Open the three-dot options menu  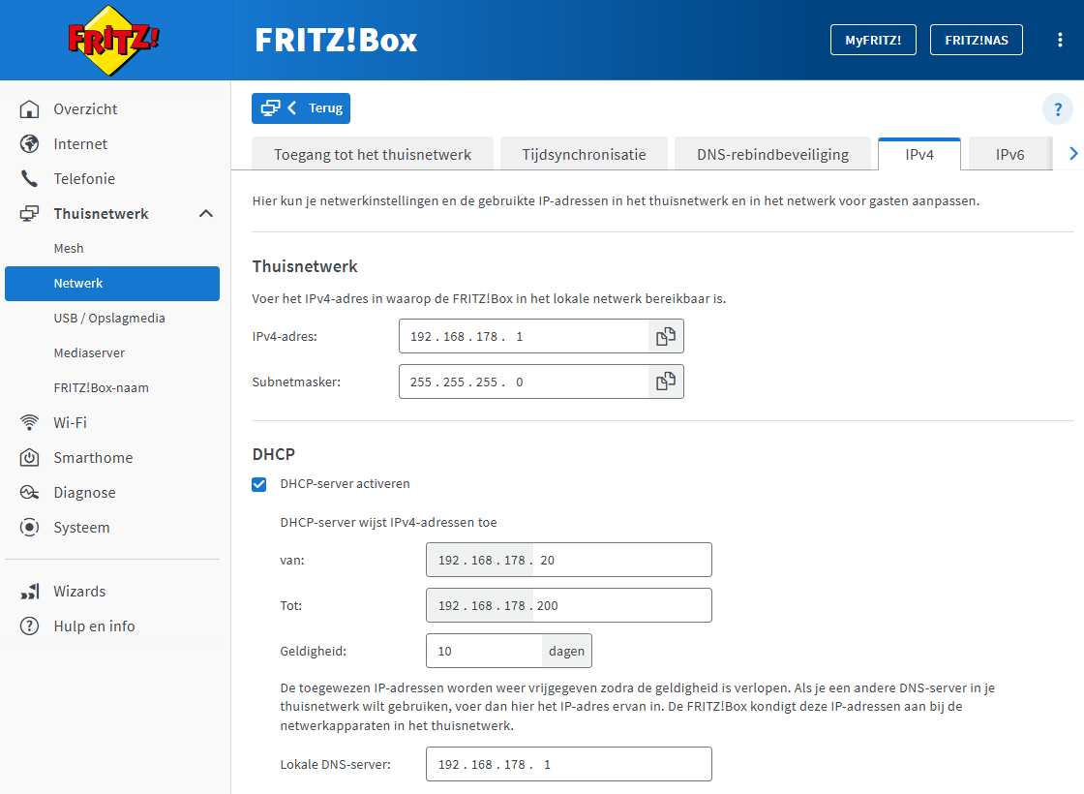pyautogui.click(x=1060, y=40)
